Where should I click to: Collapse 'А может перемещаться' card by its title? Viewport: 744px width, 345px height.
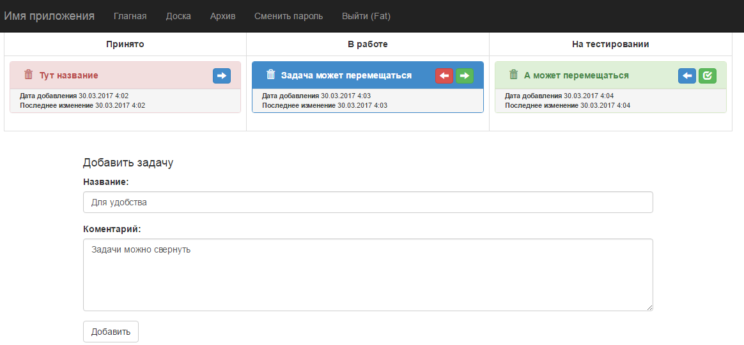click(576, 76)
